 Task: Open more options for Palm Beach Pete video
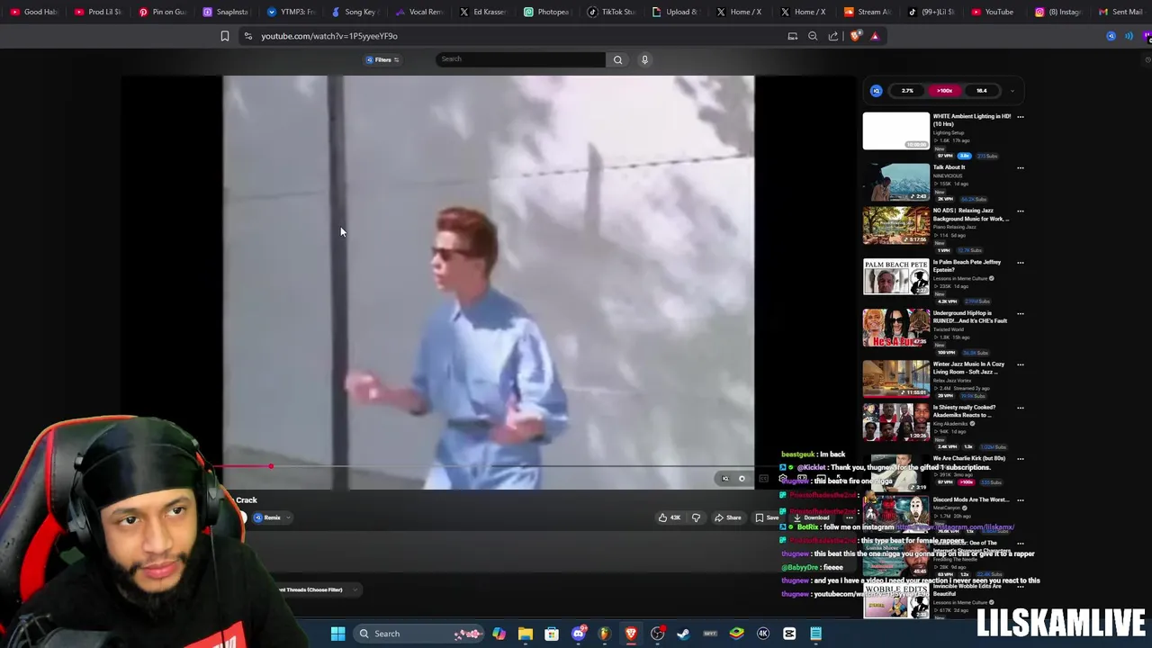tap(1020, 263)
